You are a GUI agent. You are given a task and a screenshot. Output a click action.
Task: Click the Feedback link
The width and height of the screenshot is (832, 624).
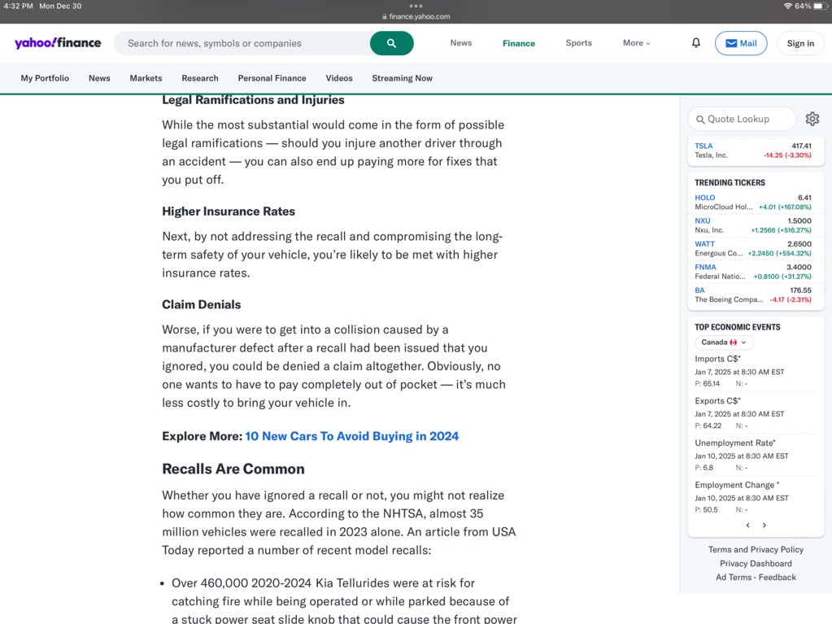pos(778,578)
